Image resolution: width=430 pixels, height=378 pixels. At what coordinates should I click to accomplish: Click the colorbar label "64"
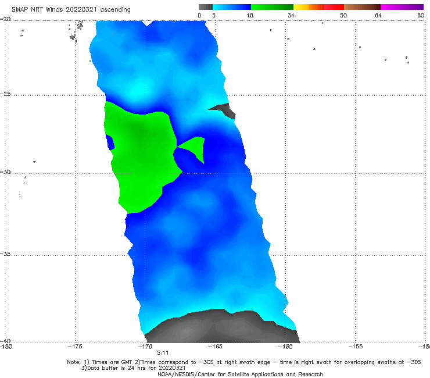click(378, 16)
